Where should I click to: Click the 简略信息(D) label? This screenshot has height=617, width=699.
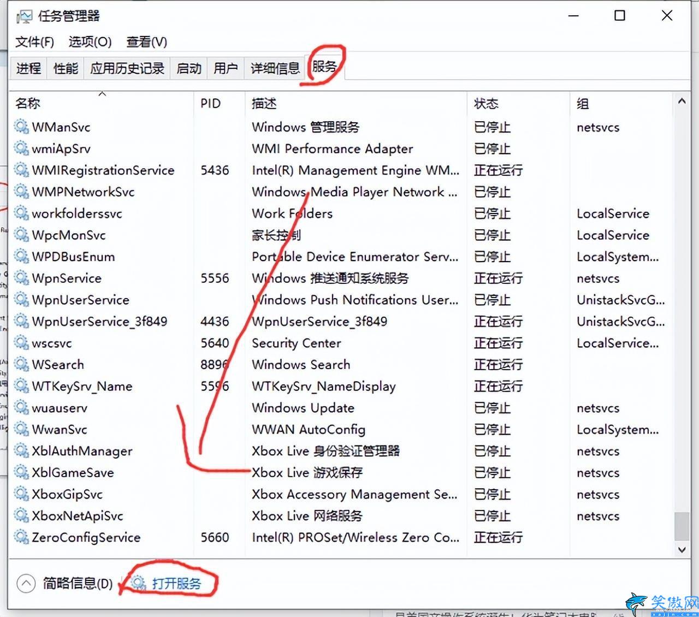coord(78,584)
